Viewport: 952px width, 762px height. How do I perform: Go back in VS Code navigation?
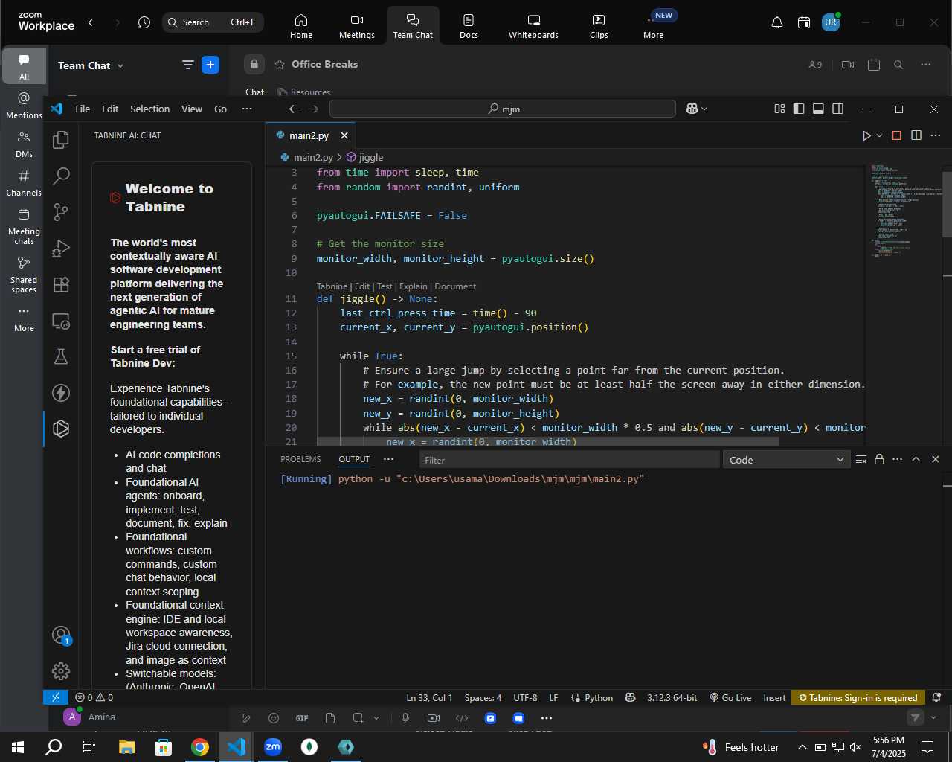point(294,109)
